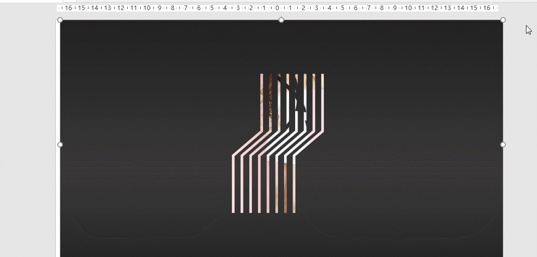Click the top-right sizing handle of the picture
The image size is (537, 257).
click(503, 20)
